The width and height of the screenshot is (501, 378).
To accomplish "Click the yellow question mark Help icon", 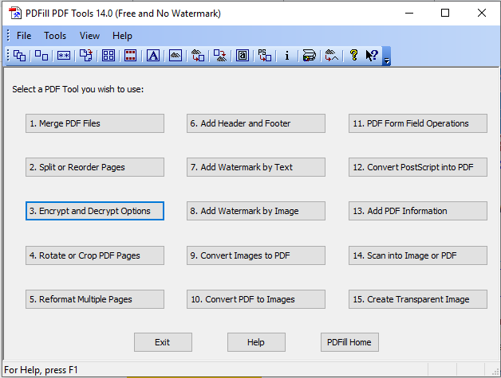I will coord(353,56).
